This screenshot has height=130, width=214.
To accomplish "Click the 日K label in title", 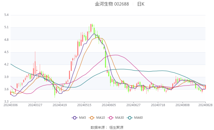I will (x=141, y=4).
